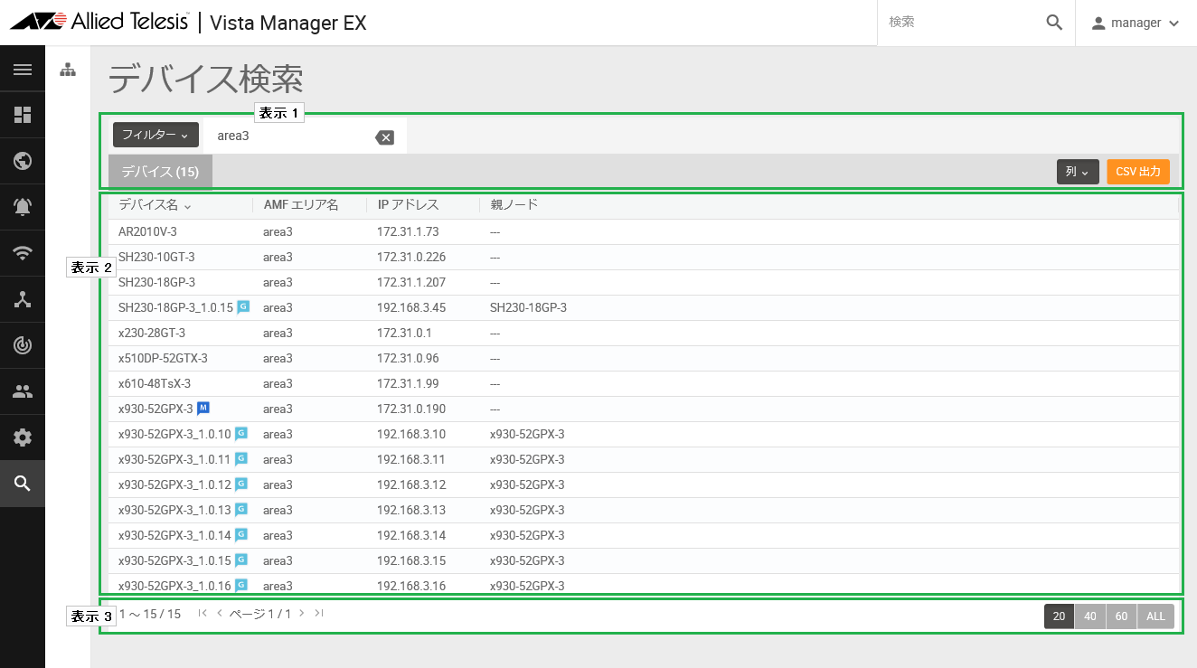Sort by the 親ノード column header
This screenshot has width=1197, height=668.
pos(514,205)
